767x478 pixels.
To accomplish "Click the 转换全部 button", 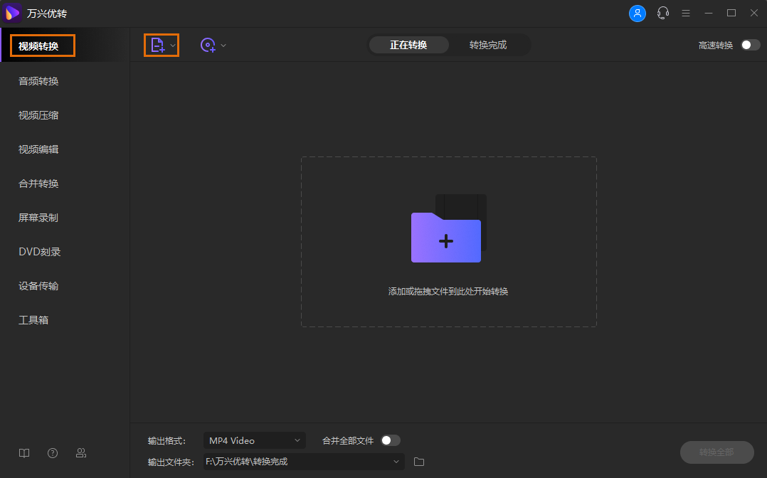I will pyautogui.click(x=716, y=452).
